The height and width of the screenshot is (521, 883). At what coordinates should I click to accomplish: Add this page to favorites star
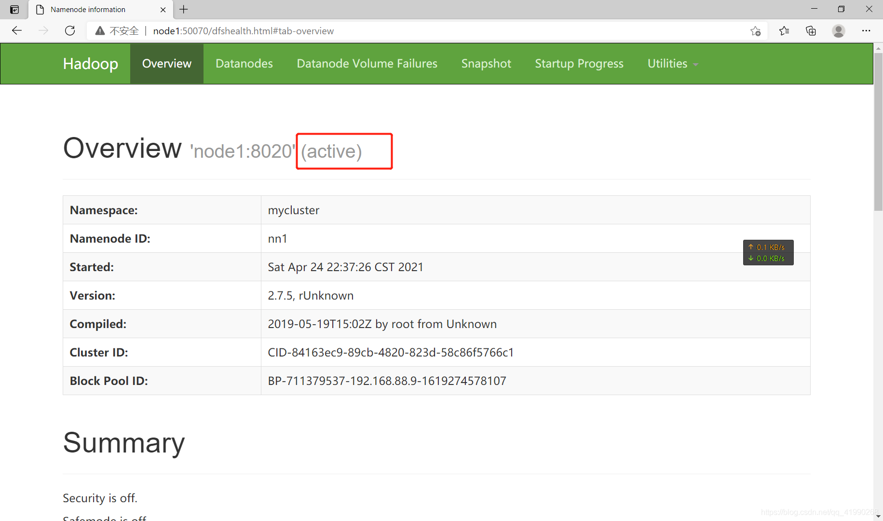click(755, 31)
